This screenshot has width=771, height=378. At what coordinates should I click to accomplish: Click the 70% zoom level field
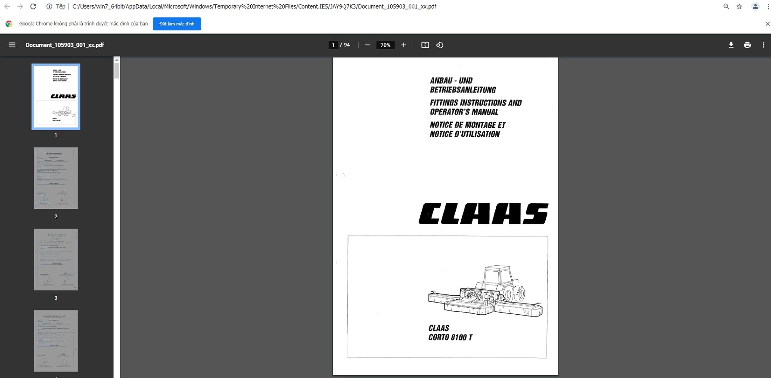[385, 45]
